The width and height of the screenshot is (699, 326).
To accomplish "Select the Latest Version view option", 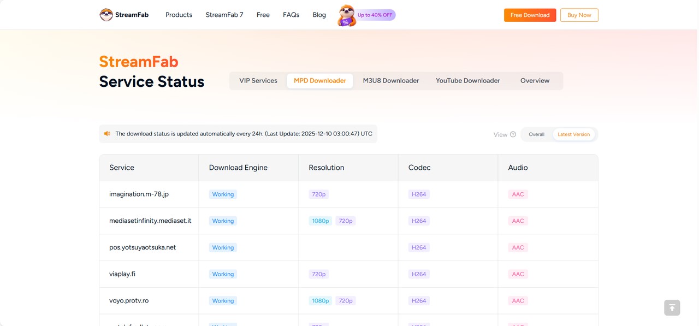I will 573,134.
